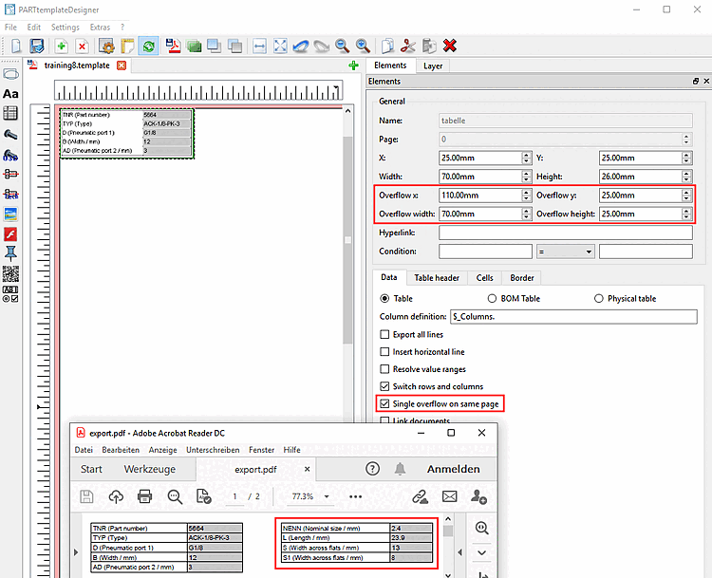Image resolution: width=712 pixels, height=578 pixels.
Task: Click Anmelden in Acrobat Reader
Action: pos(453,469)
